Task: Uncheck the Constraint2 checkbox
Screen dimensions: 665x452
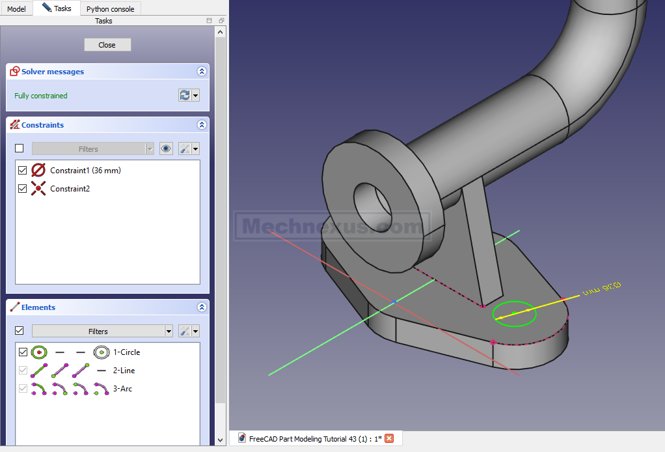Action: 23,189
